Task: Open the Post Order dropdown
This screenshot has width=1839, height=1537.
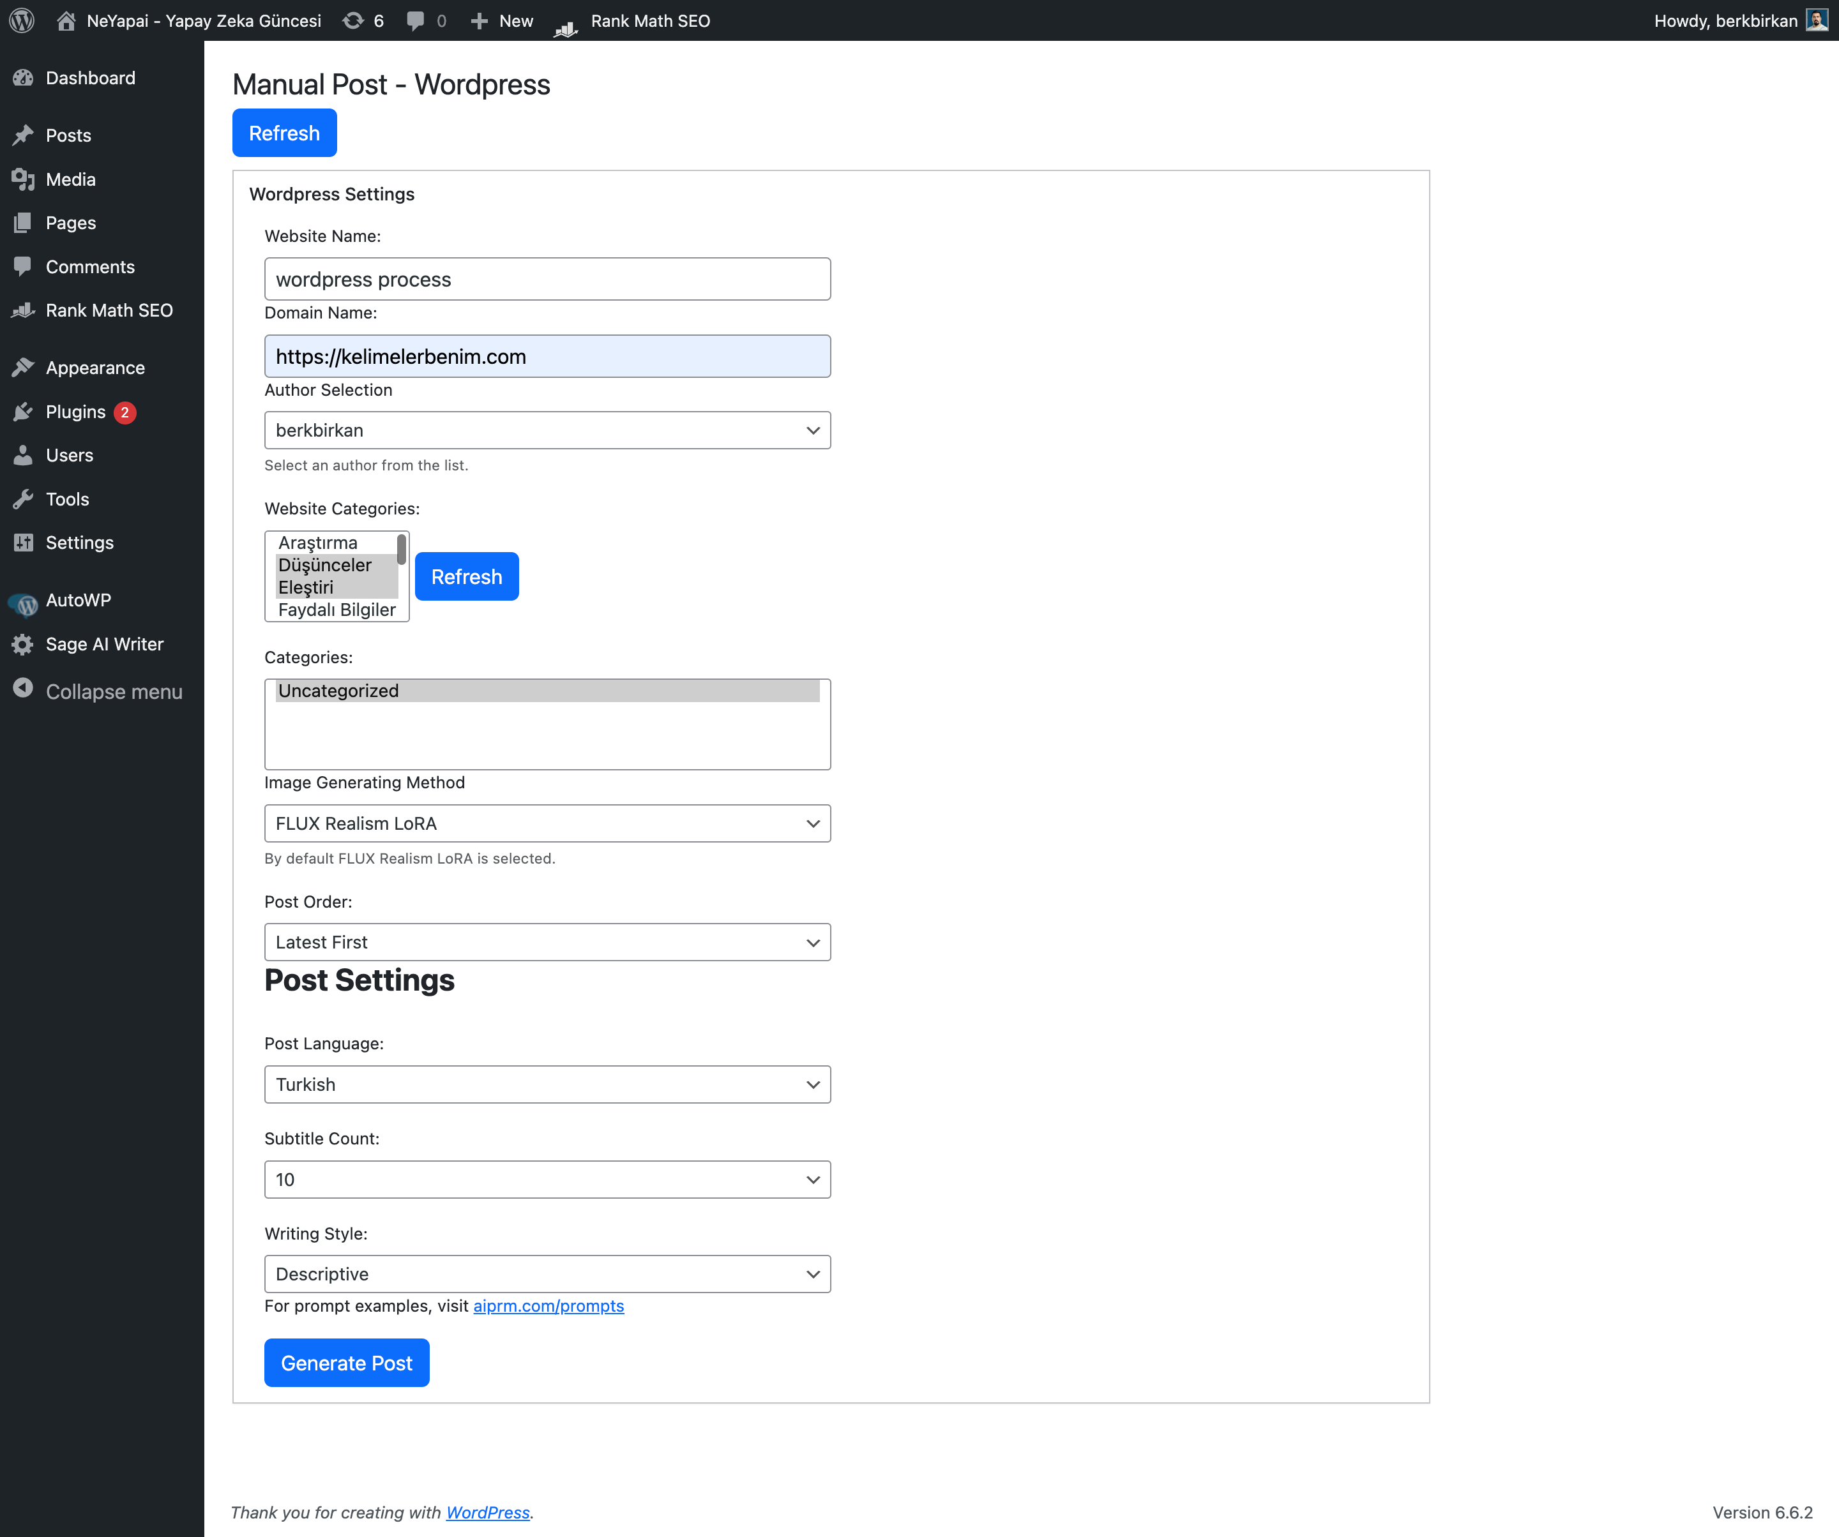Action: click(547, 943)
